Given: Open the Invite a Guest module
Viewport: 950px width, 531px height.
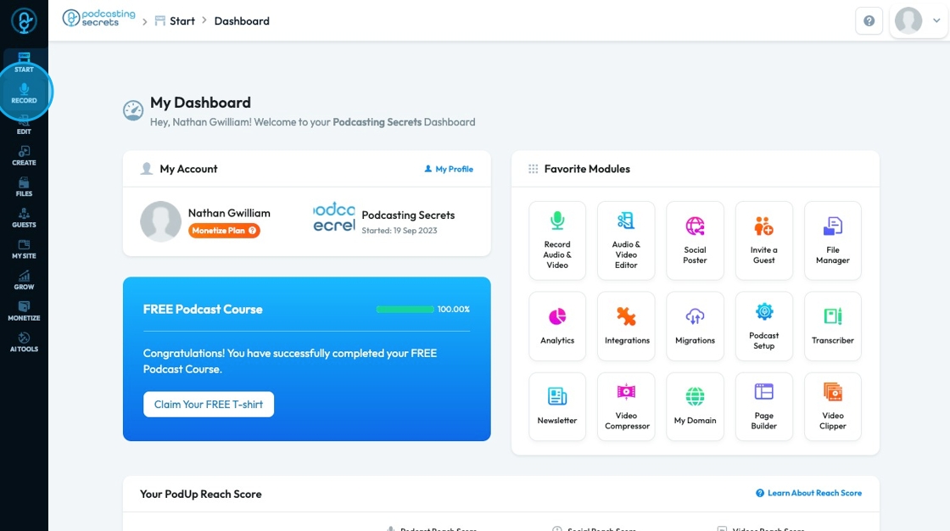Looking at the screenshot, I should (764, 241).
